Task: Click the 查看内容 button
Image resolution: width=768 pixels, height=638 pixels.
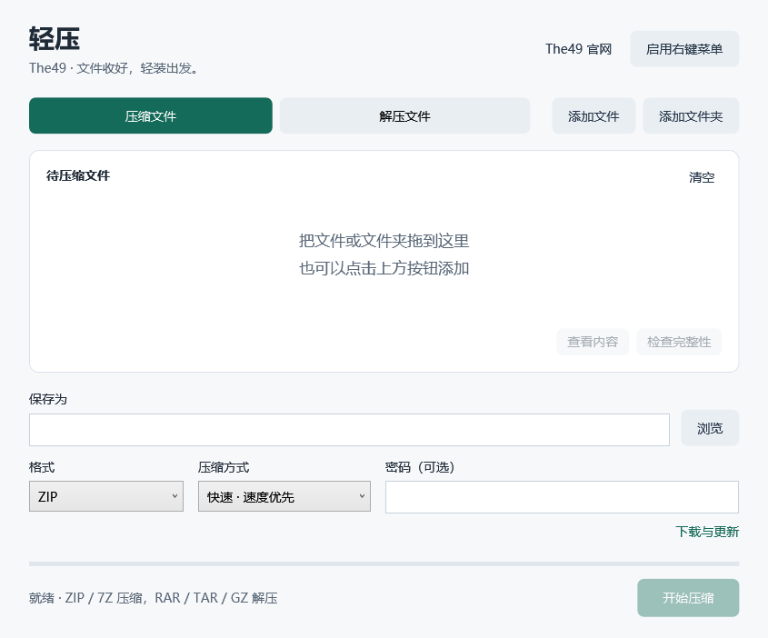Action: [x=593, y=342]
